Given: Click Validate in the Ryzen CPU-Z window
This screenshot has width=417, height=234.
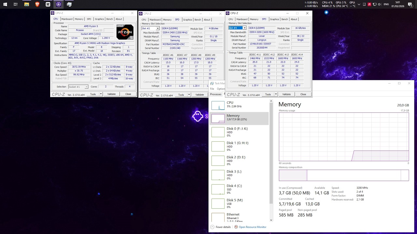Looking at the screenshot, I should point(111,94).
